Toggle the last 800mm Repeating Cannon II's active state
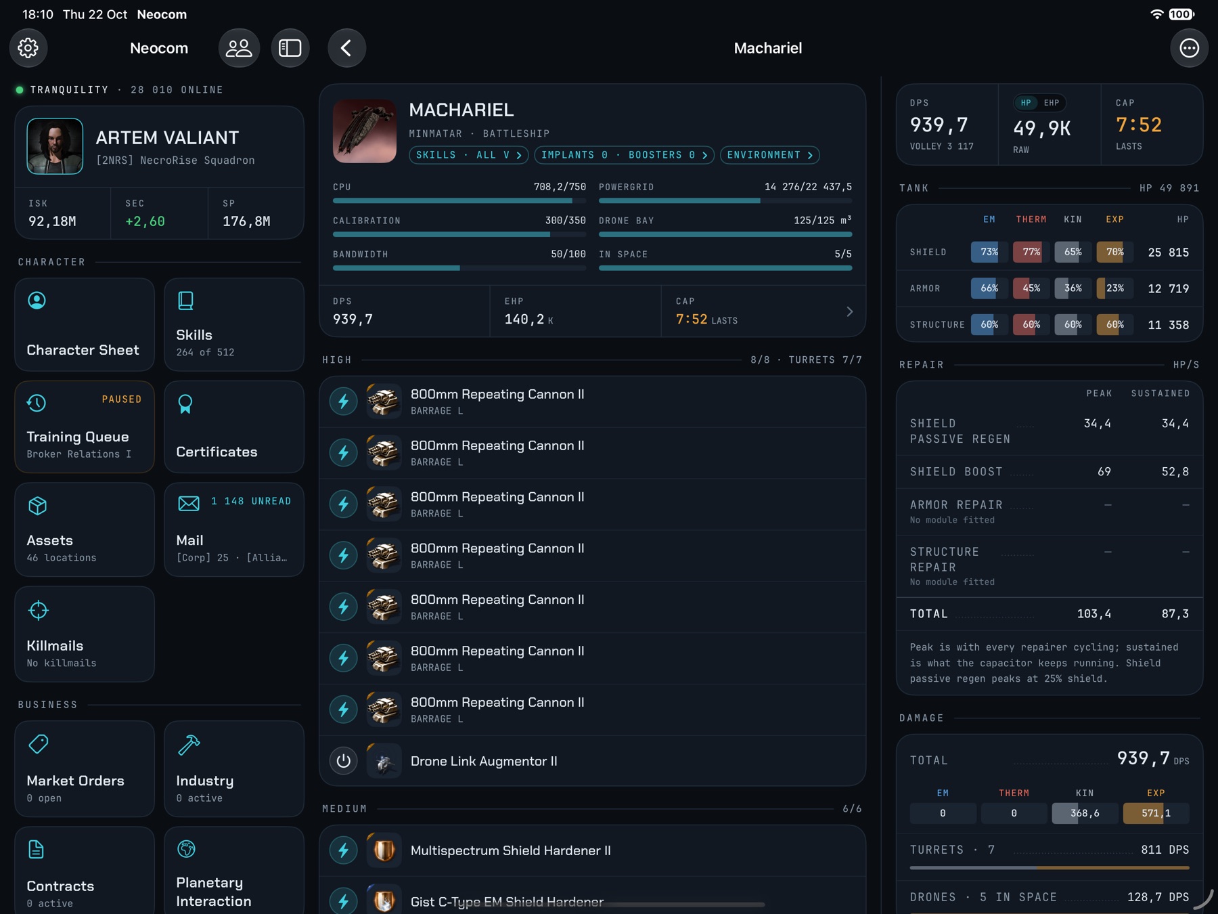This screenshot has height=914, width=1218. pyautogui.click(x=344, y=710)
